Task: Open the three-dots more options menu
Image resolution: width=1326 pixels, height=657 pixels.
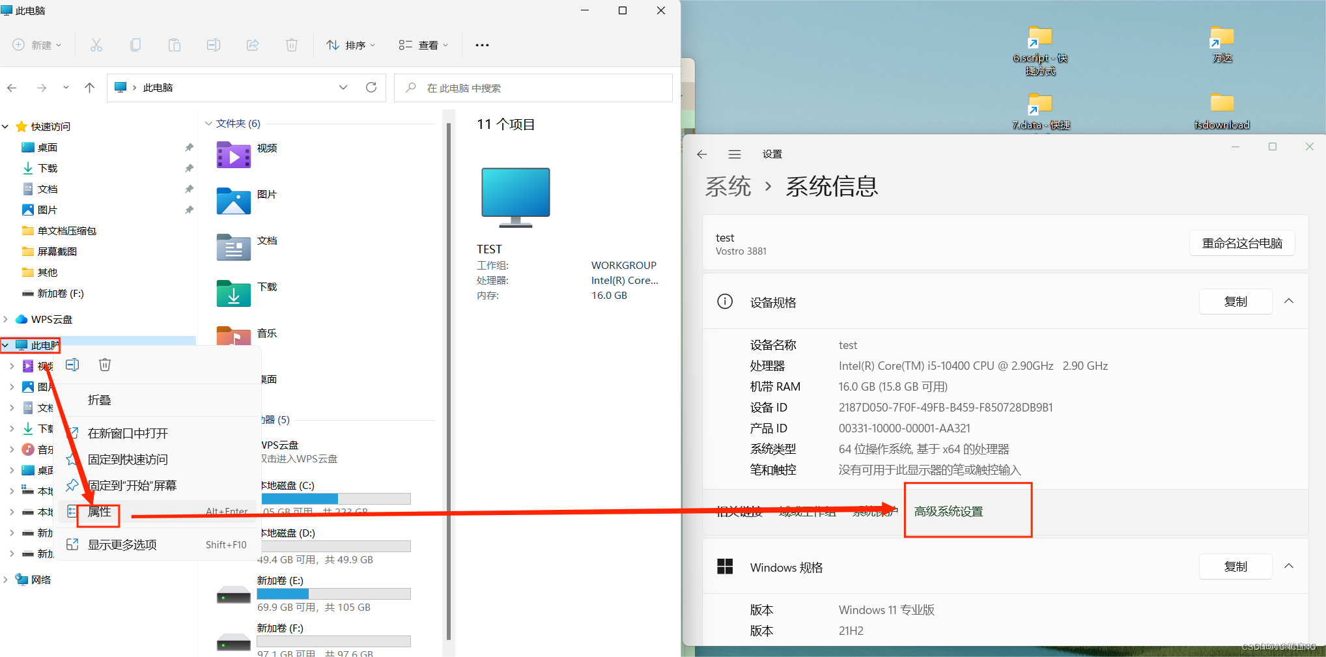Action: pyautogui.click(x=482, y=45)
